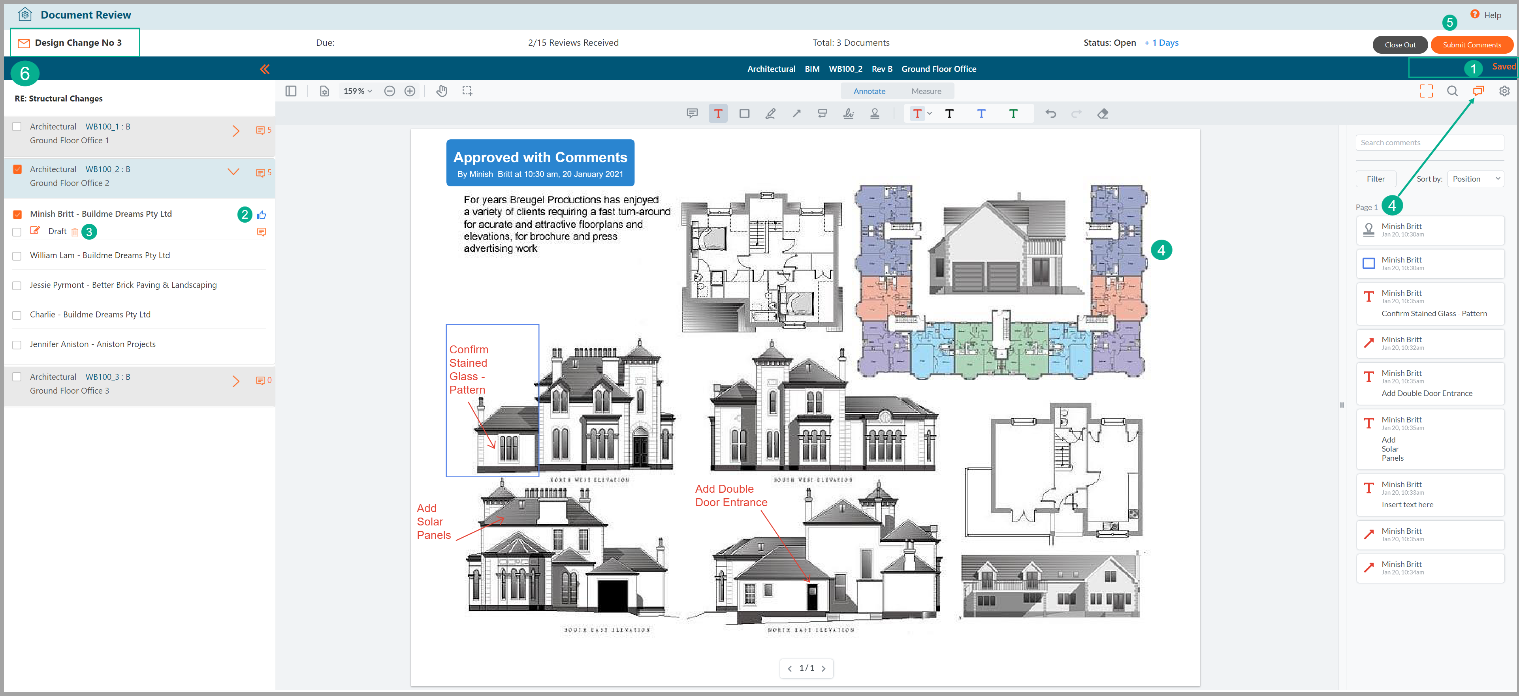This screenshot has width=1519, height=696.
Task: Edit the Draft with pencil icon
Action: [x=36, y=231]
